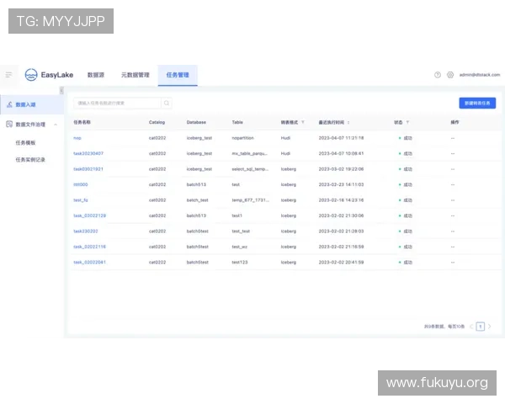Click the pagination summary text near page 1
The image size is (505, 404).
444,327
